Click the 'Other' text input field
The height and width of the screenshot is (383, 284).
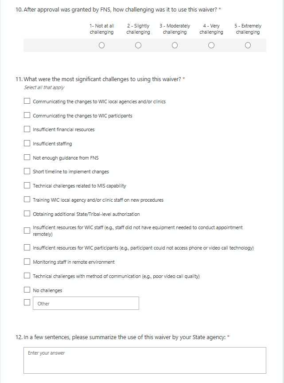pos(86,304)
